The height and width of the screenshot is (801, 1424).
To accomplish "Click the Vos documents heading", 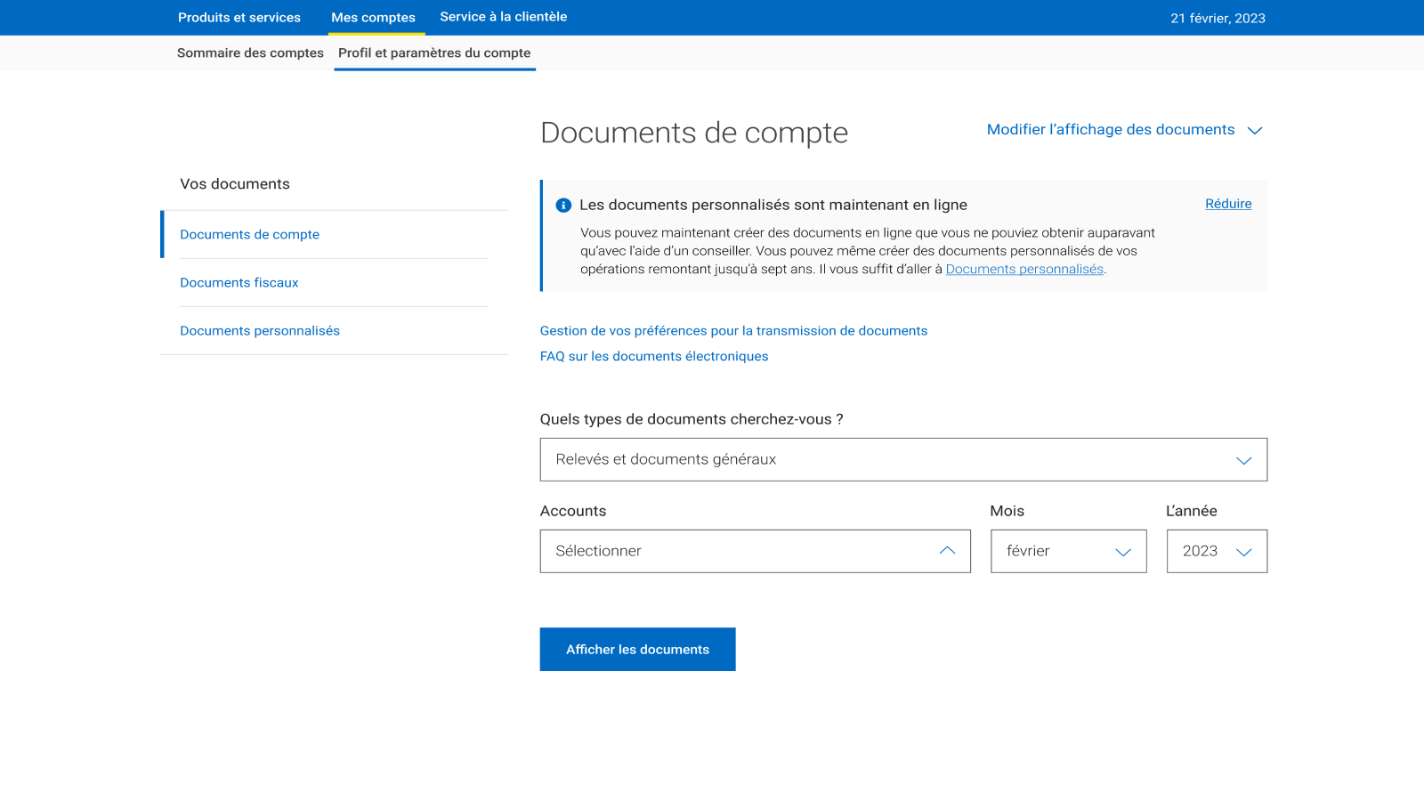I will tap(235, 184).
